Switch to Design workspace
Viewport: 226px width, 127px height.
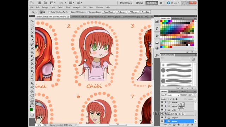pyautogui.click(x=139, y=3)
